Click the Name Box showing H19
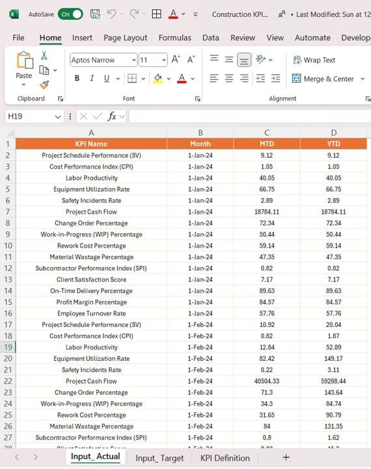371x469 pixels. coord(33,117)
